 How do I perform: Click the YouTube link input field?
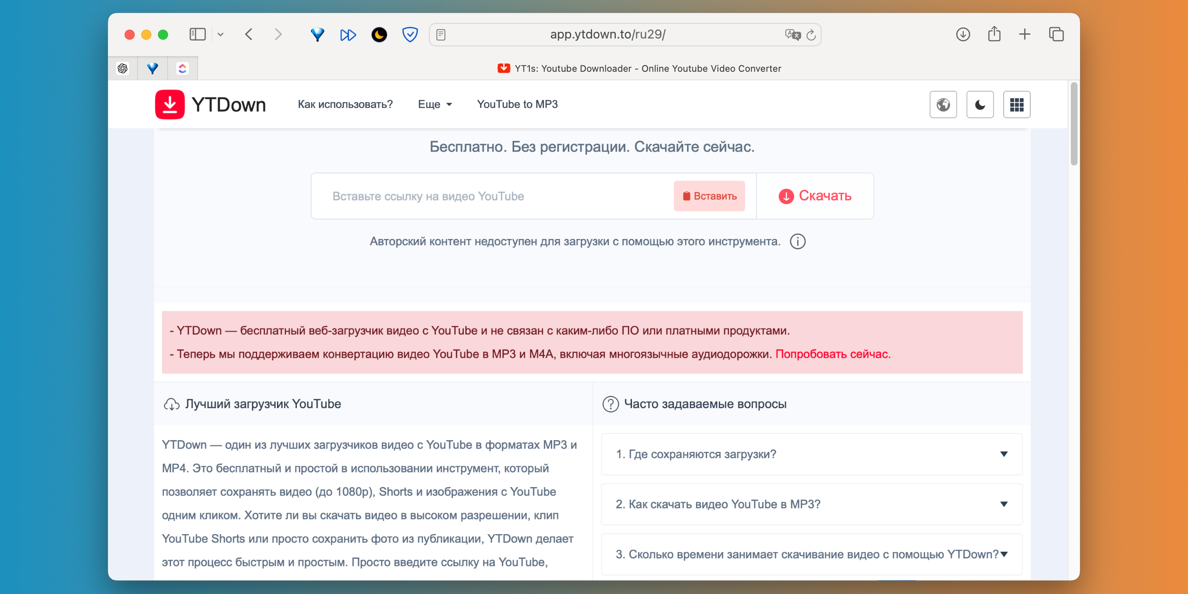[x=492, y=196]
